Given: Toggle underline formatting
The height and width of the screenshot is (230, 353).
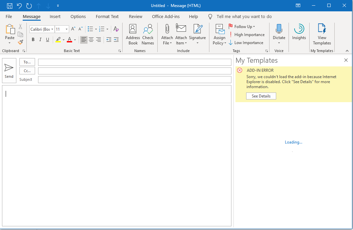Looking at the screenshot, I should (47, 40).
